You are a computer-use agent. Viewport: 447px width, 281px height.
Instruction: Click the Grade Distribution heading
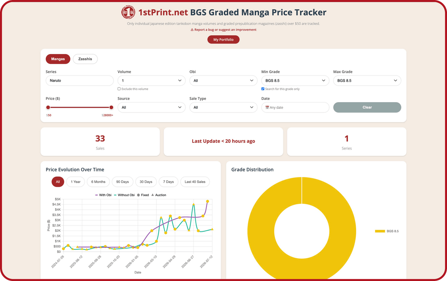(253, 170)
